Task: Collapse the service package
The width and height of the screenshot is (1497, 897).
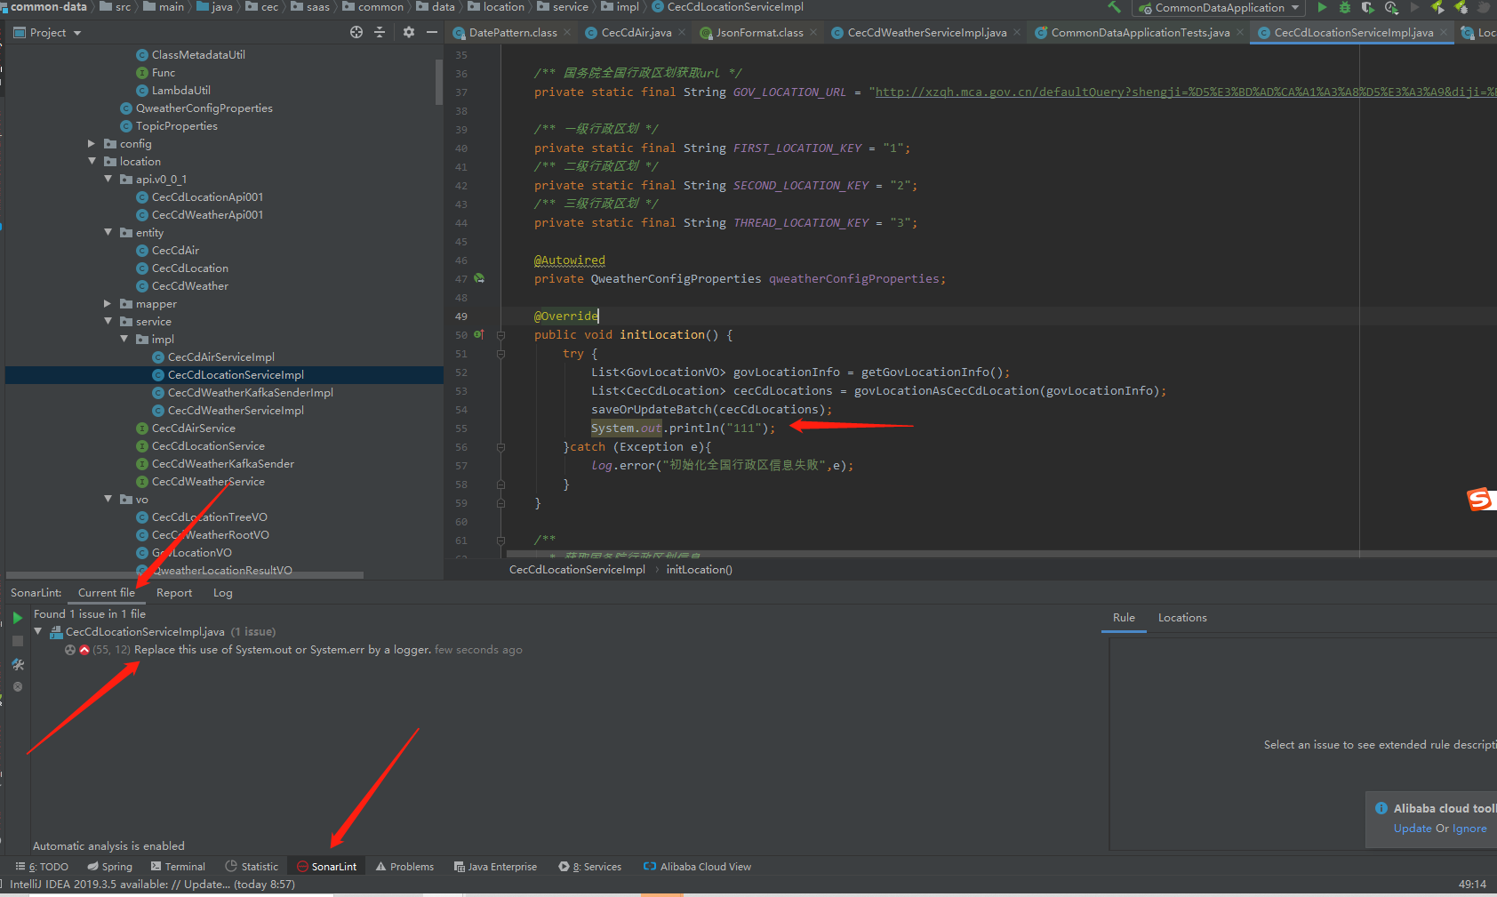Action: pyautogui.click(x=108, y=321)
